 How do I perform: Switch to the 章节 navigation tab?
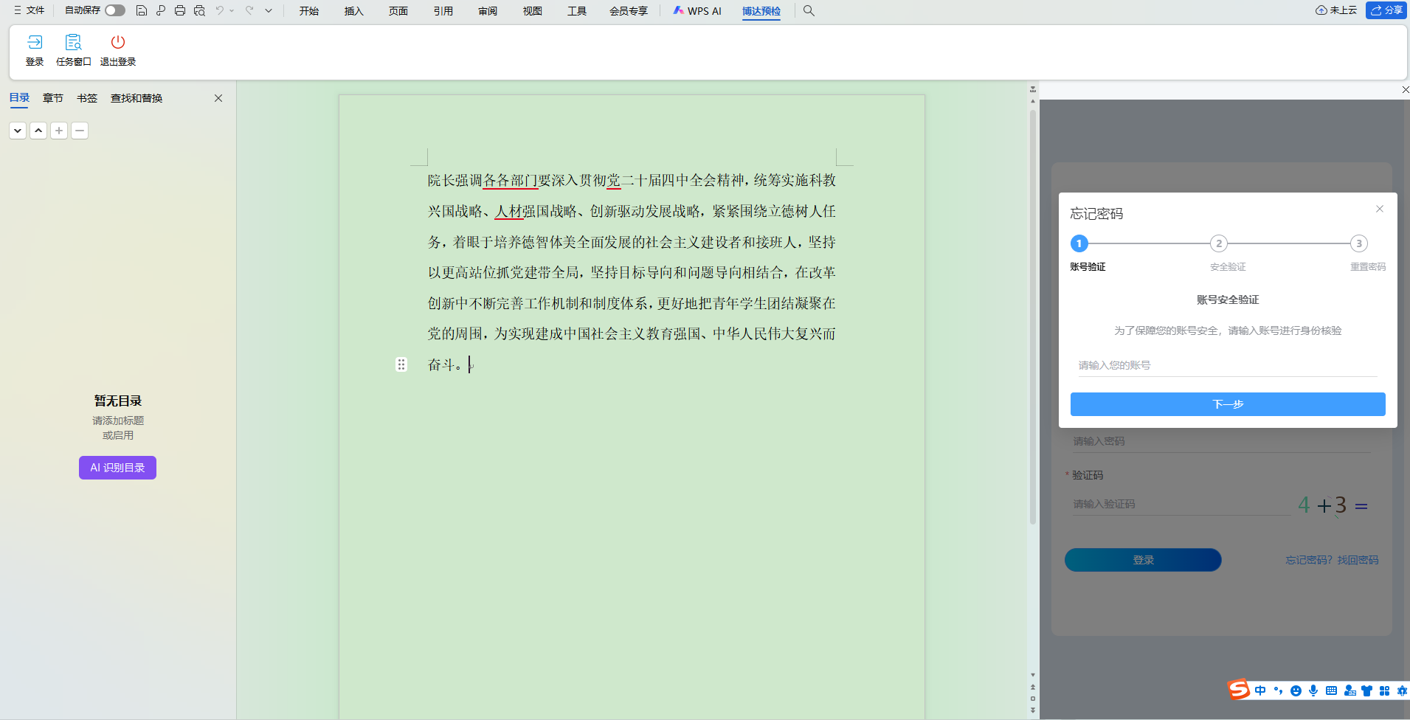(x=53, y=98)
